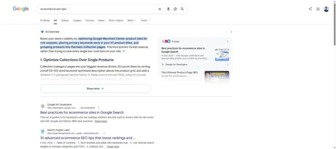Open the more options dots on the Search Engine Land result
Image resolution: width=336 pixels, height=149 pixels.
point(104,133)
